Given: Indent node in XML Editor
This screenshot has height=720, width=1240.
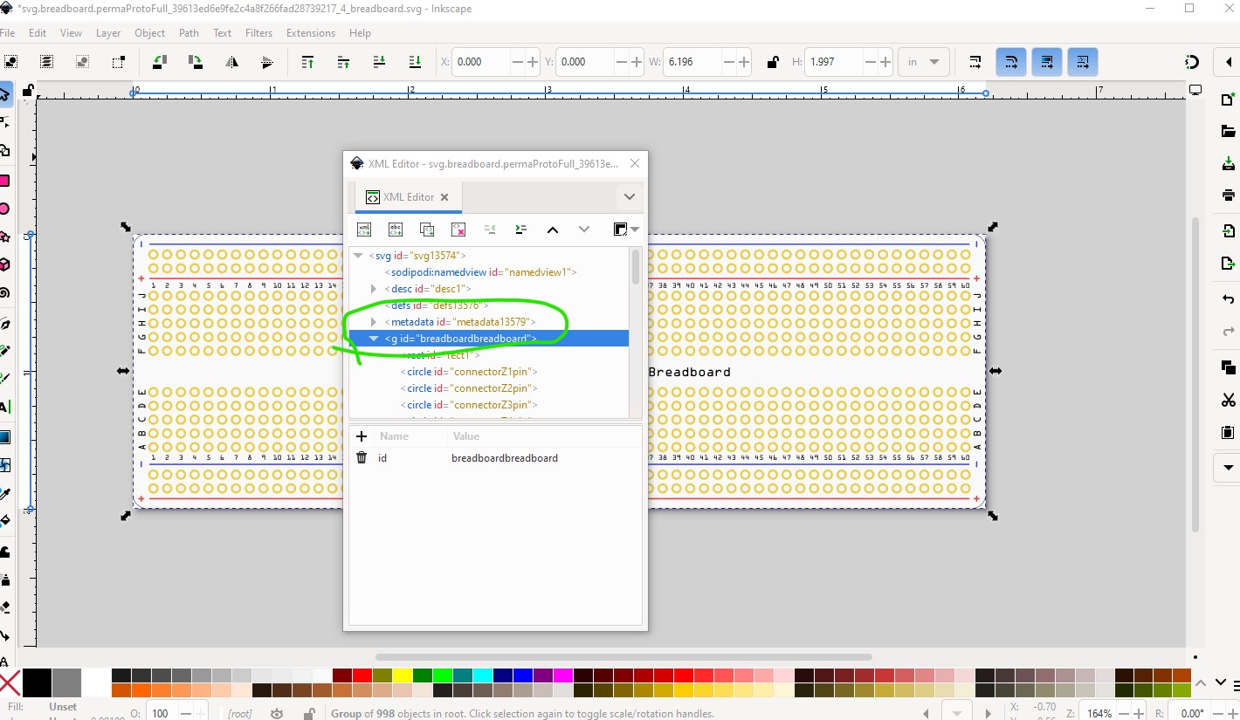Looking at the screenshot, I should click(521, 230).
